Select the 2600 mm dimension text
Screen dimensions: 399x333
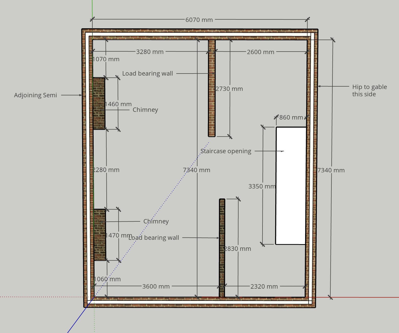260,52
